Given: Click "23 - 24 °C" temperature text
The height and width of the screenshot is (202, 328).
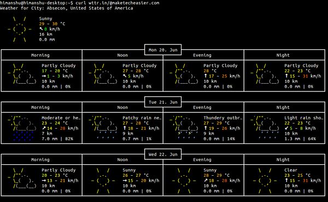Looking at the screenshot, I should (55, 123).
